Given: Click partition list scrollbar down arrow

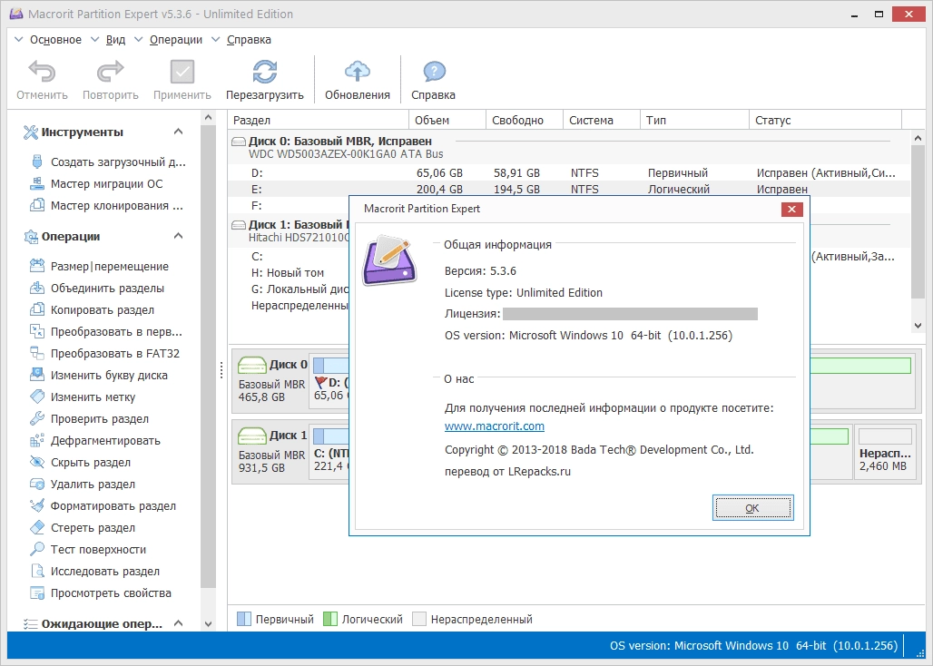Looking at the screenshot, I should (x=918, y=326).
